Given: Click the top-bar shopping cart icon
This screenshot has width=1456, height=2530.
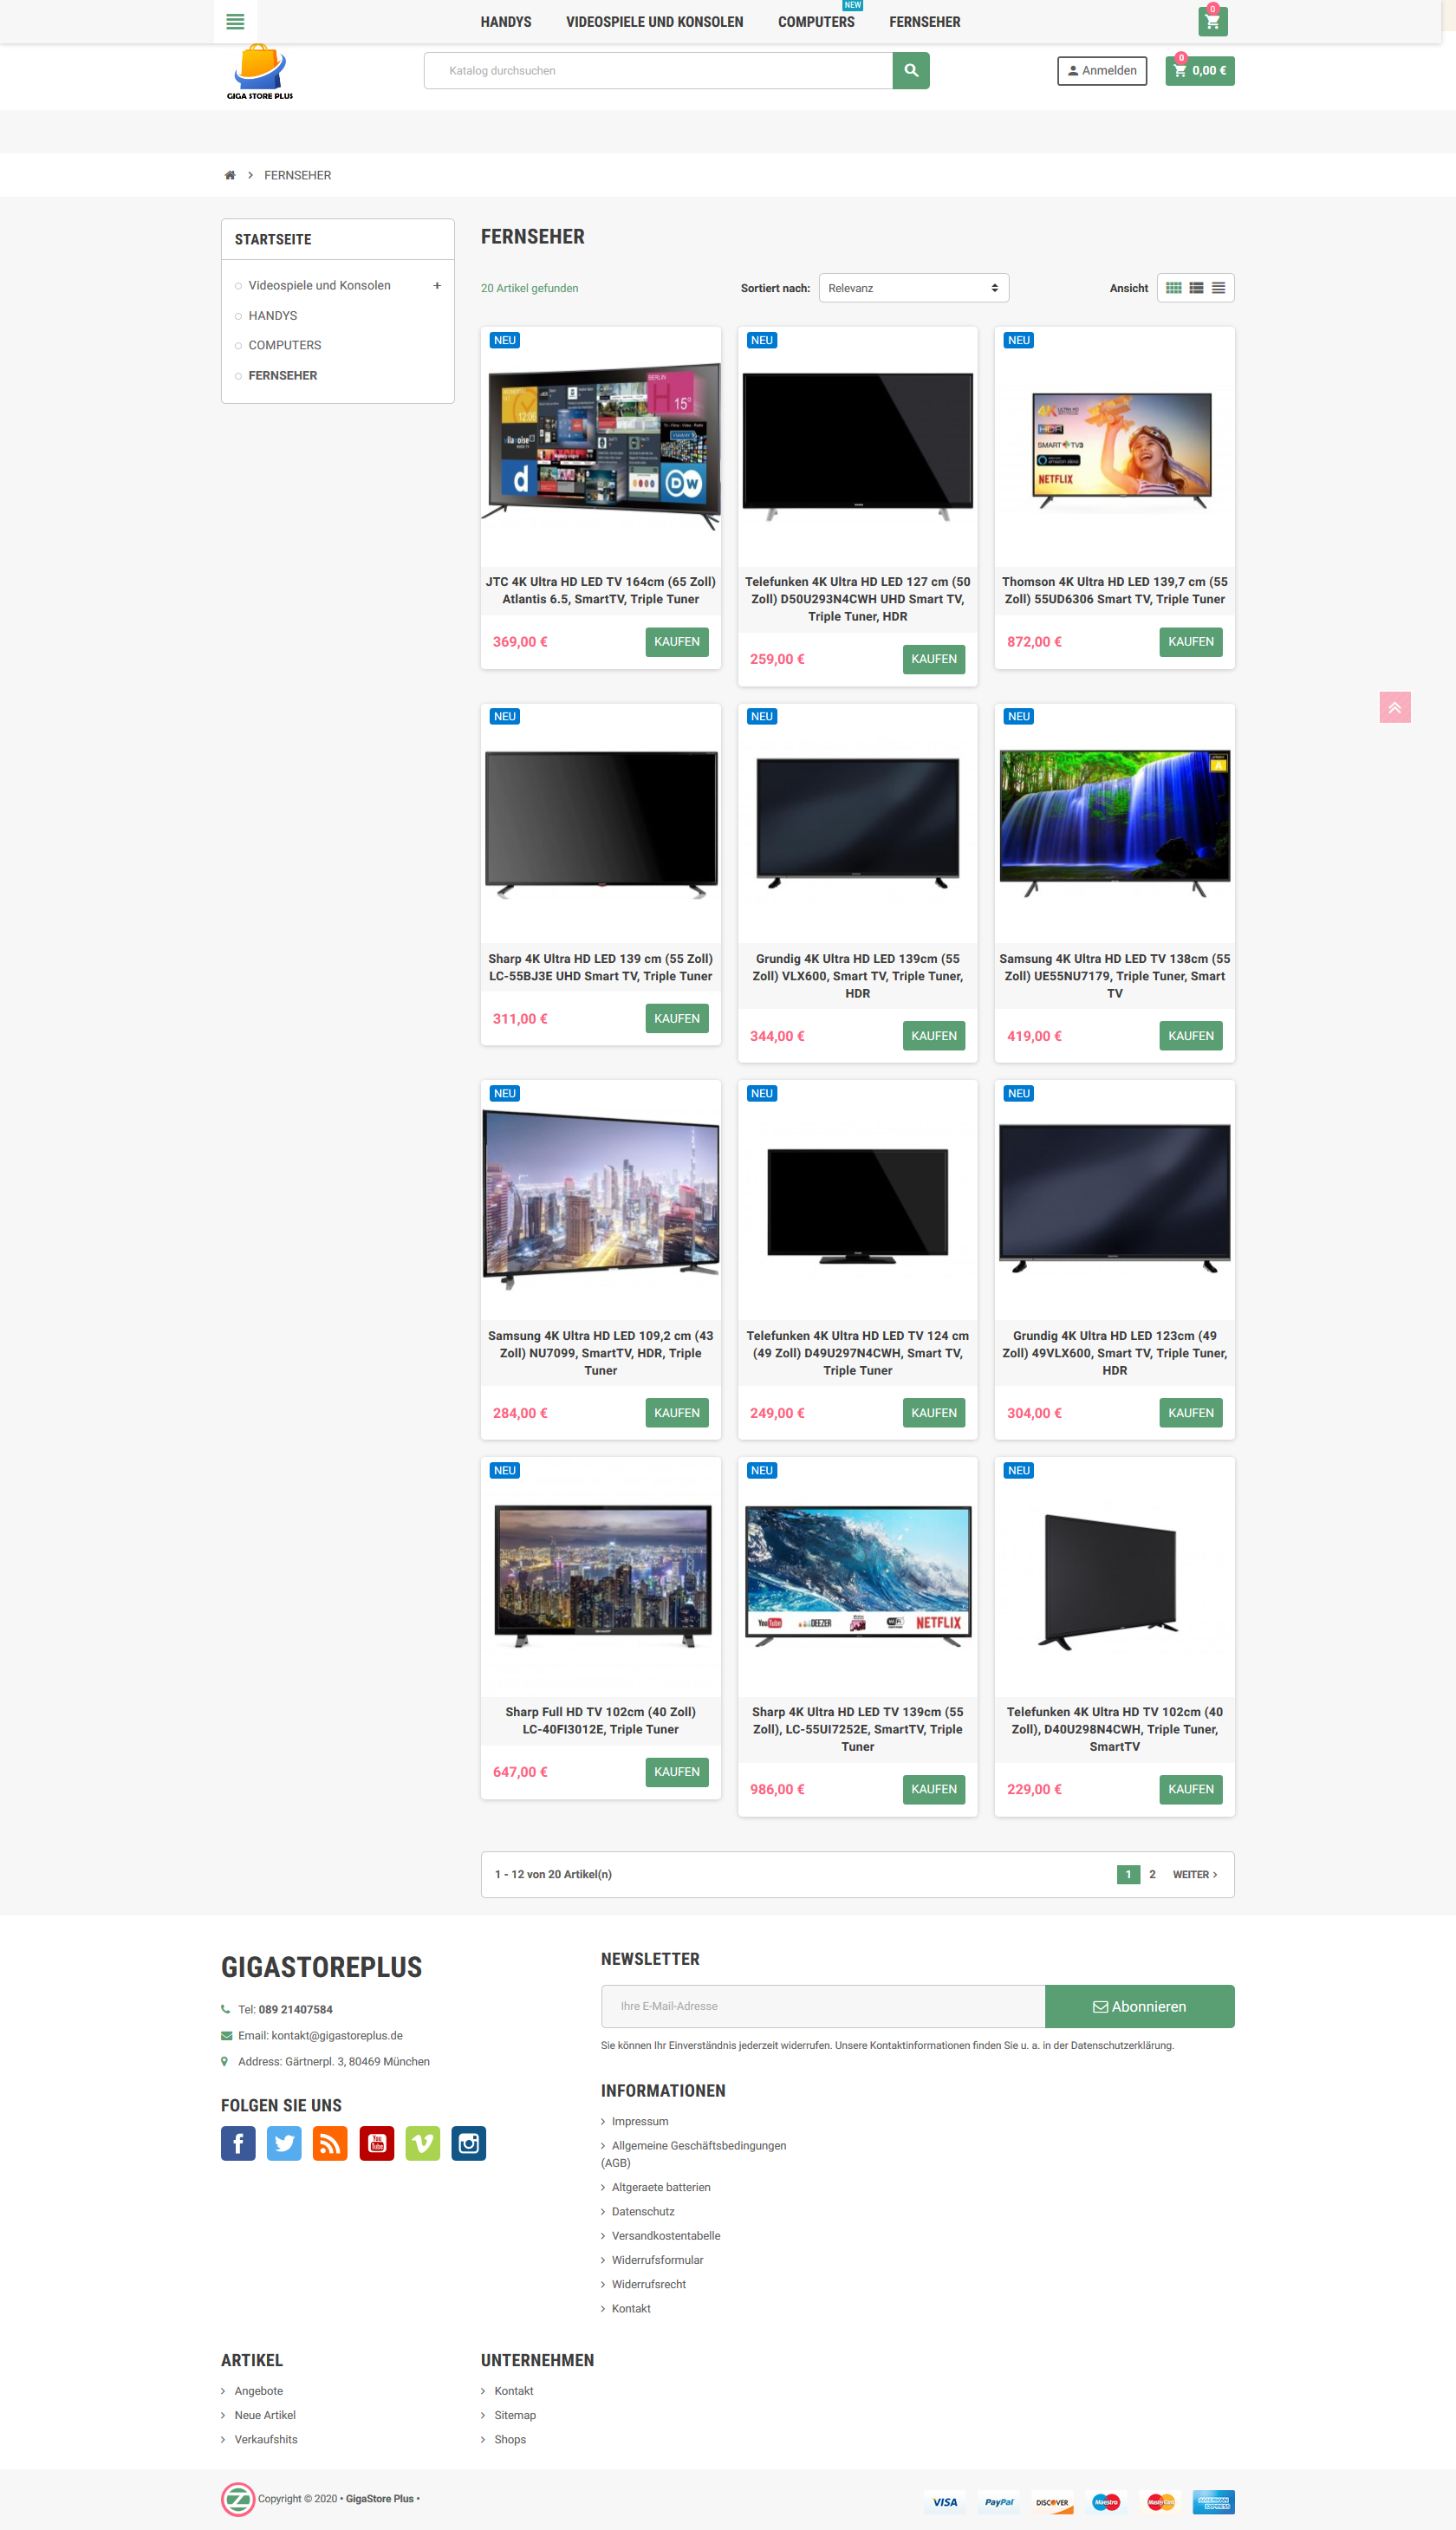Looking at the screenshot, I should [x=1212, y=21].
